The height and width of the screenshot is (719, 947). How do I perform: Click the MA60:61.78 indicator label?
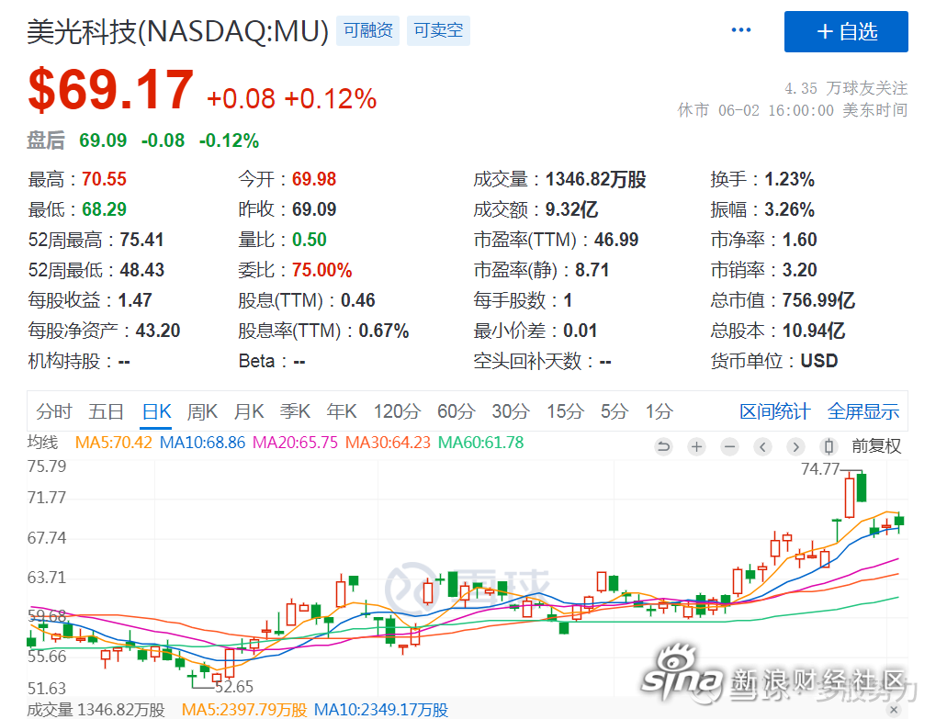pyautogui.click(x=480, y=443)
